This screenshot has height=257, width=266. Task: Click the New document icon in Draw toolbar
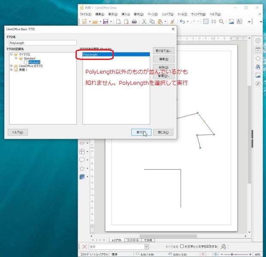point(85,21)
